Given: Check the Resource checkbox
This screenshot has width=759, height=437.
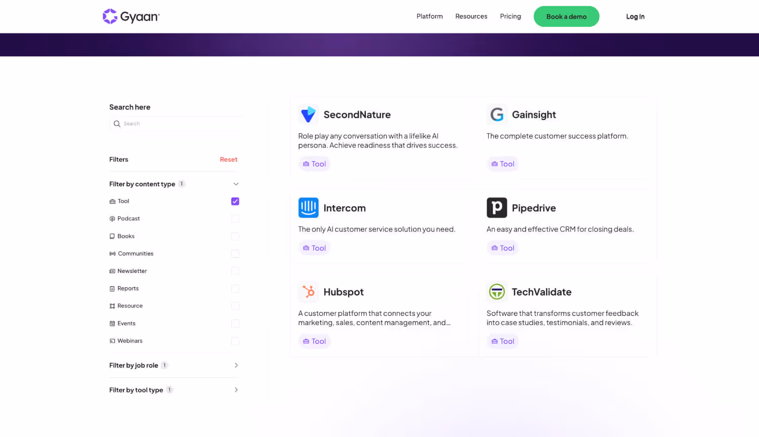Looking at the screenshot, I should point(235,306).
